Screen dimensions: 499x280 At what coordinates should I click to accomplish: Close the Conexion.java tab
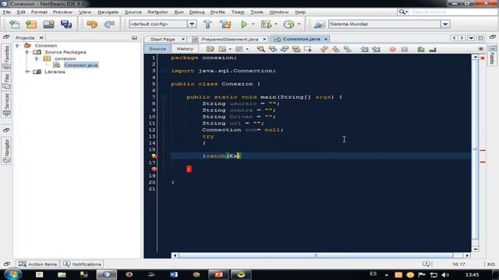click(x=326, y=39)
